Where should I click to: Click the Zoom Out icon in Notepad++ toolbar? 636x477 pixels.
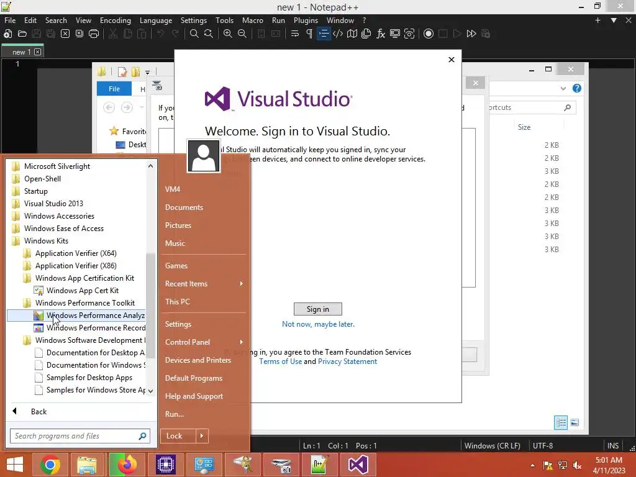click(x=242, y=34)
